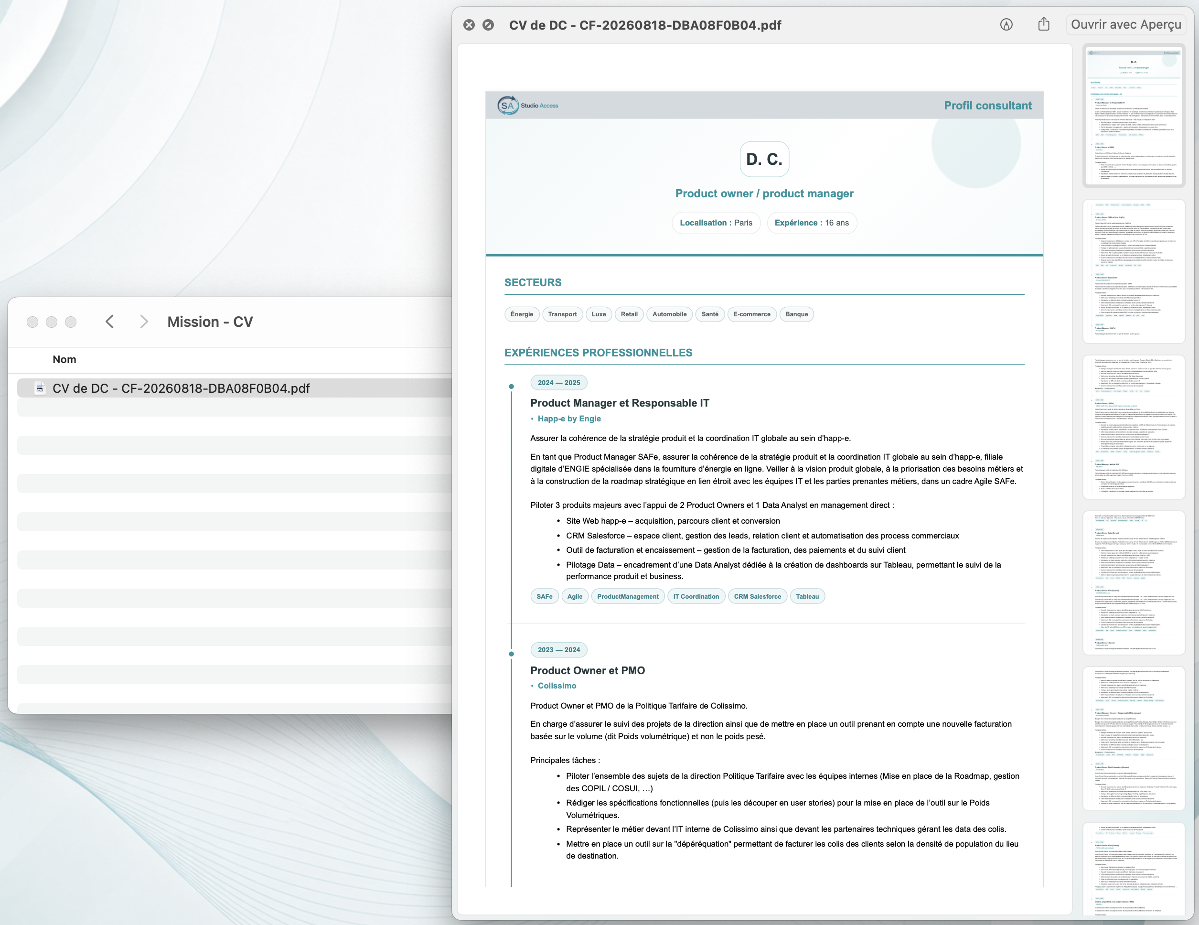Click 'Ouvrir avec Aperçu' button

click(x=1126, y=25)
